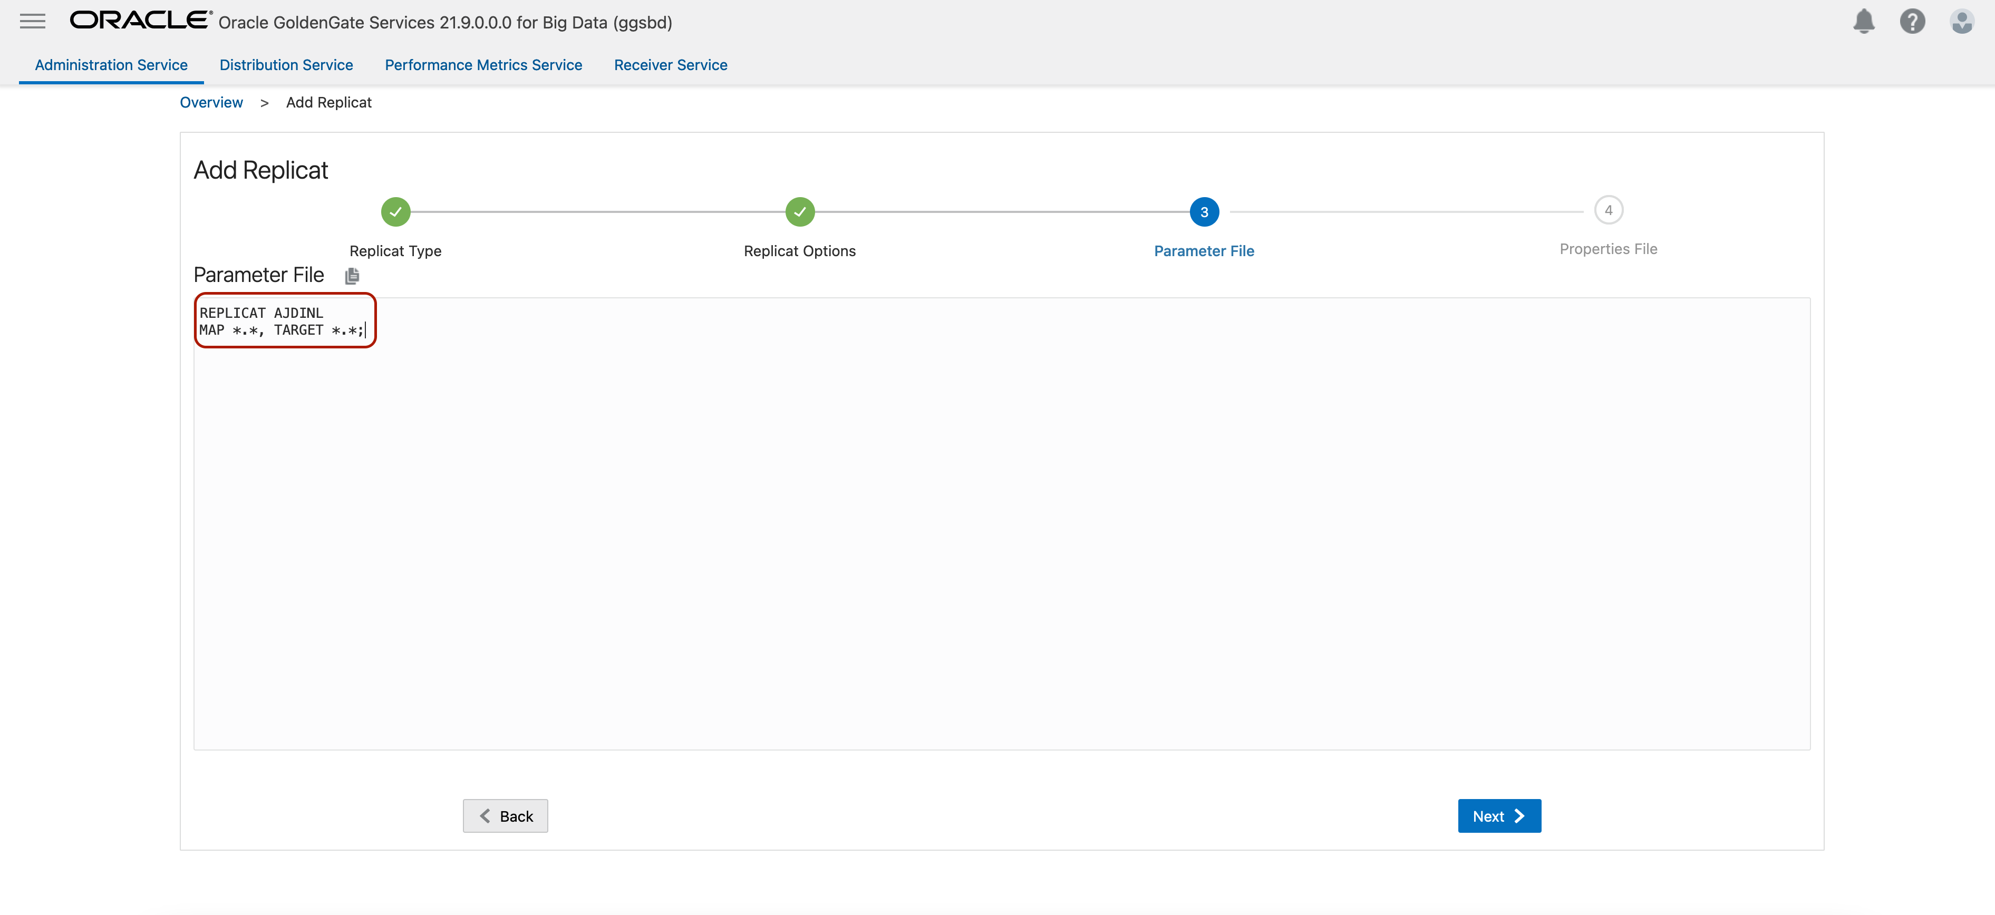Select step 3 Parameter File circle
Screen dimensions: 1995x915
pyautogui.click(x=1204, y=211)
